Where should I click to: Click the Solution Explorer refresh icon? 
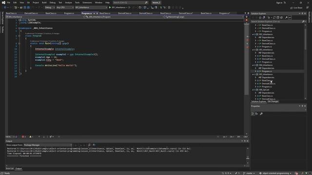[274, 17]
